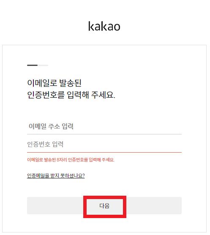Screen dimensions: 210x235
Task: Click the light gray unfilled progress segment
Action: (43, 65)
